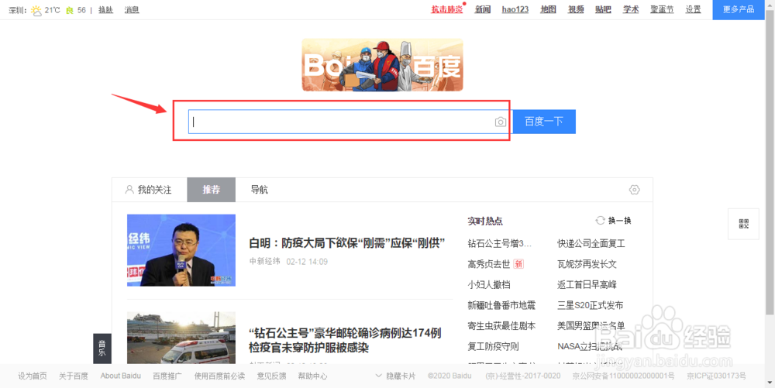Open hot topic 三星S20正式发布

pos(590,306)
